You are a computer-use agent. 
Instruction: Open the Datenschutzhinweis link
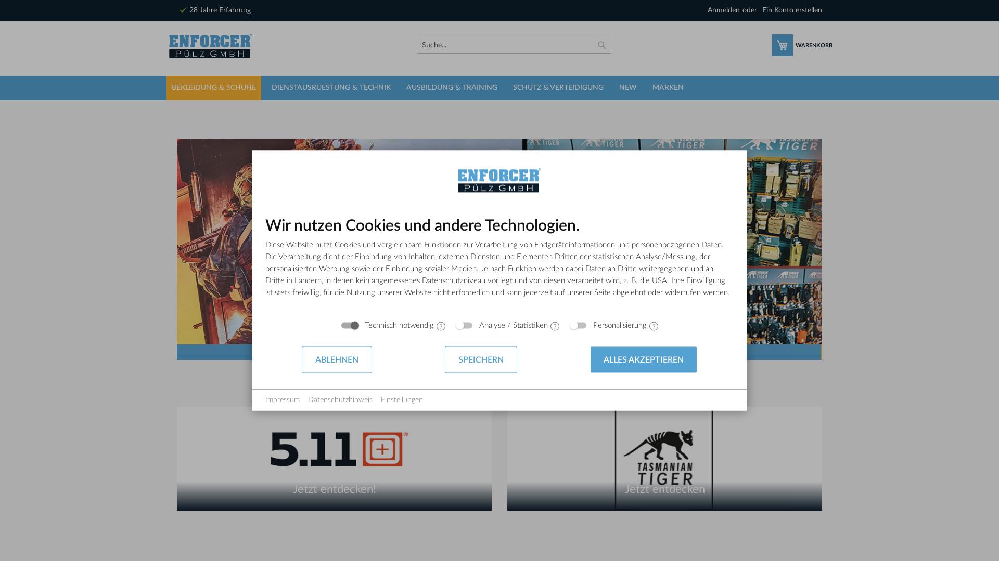coord(340,399)
